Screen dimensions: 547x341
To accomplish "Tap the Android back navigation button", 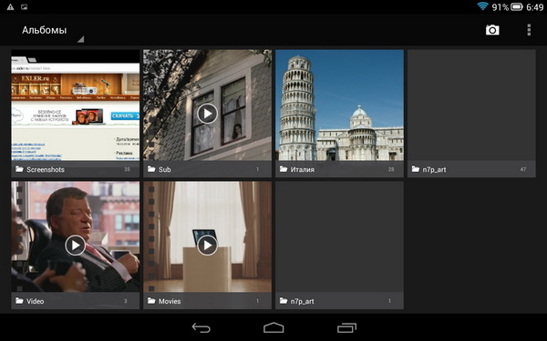I will tap(201, 327).
